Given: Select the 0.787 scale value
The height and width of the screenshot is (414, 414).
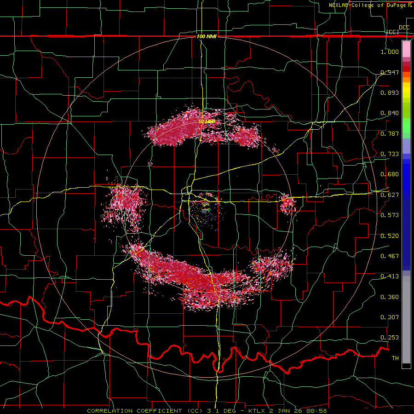Looking at the screenshot, I should [x=390, y=133].
